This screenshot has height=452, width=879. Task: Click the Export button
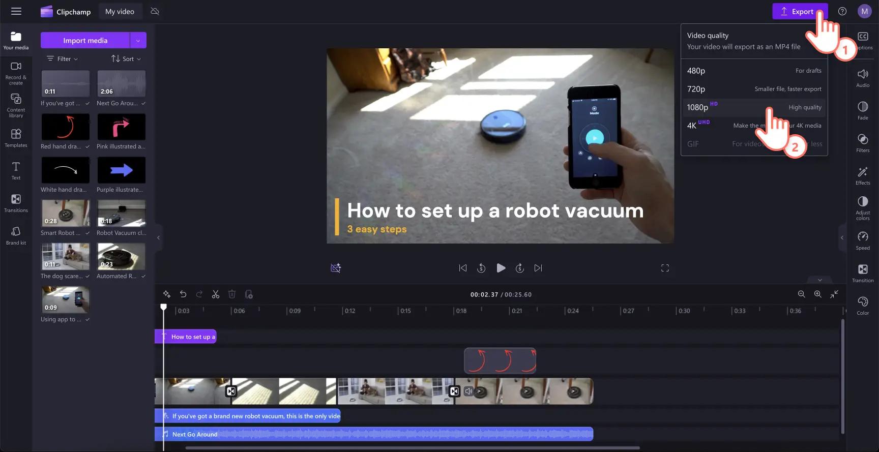click(x=800, y=11)
